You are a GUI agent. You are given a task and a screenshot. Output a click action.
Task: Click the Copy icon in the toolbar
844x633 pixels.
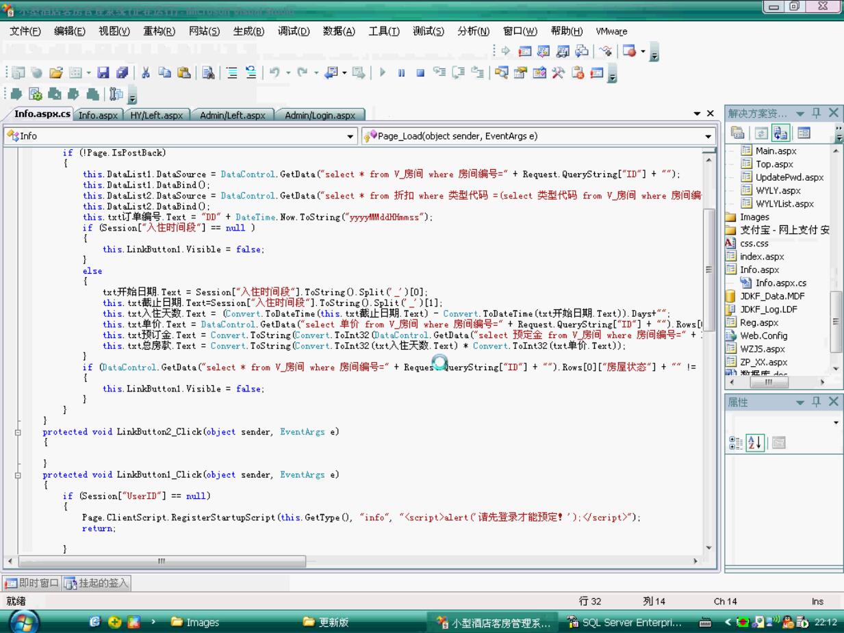point(165,73)
